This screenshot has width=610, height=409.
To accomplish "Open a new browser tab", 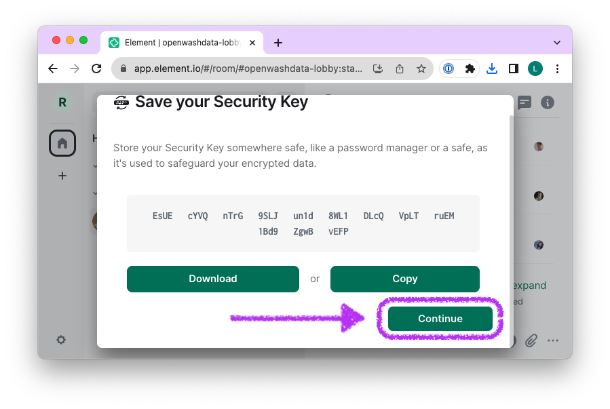I will [278, 43].
